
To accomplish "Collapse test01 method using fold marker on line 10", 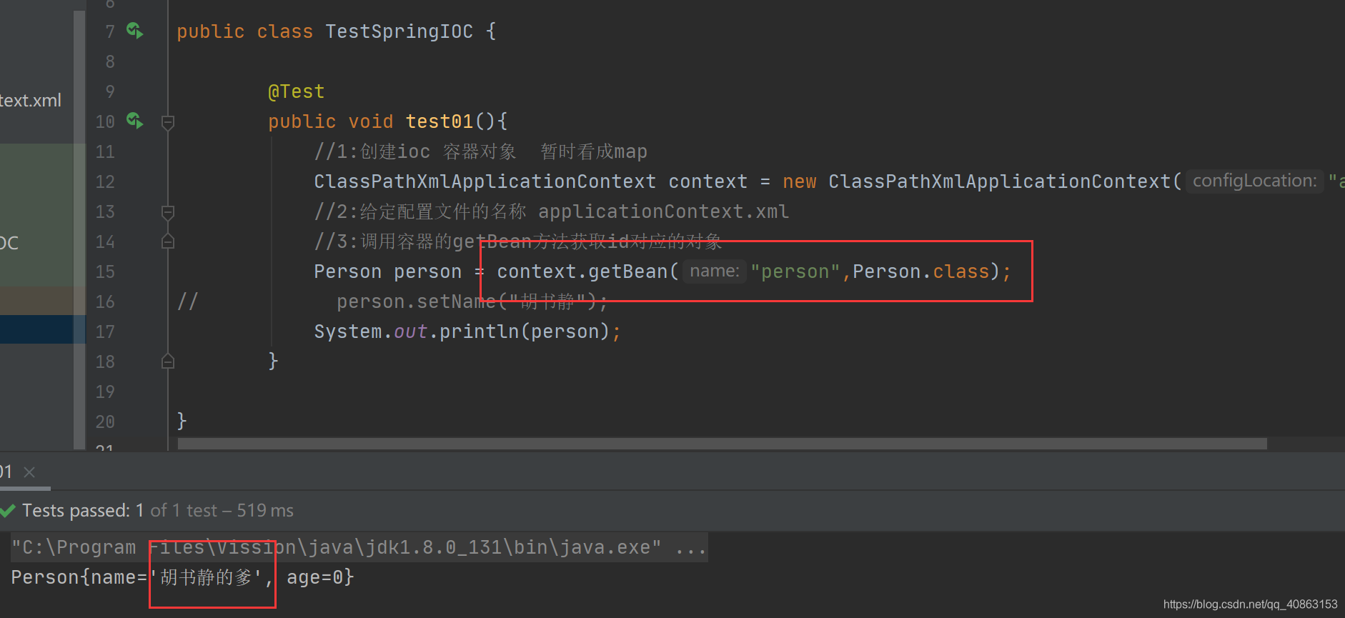I will (x=168, y=122).
